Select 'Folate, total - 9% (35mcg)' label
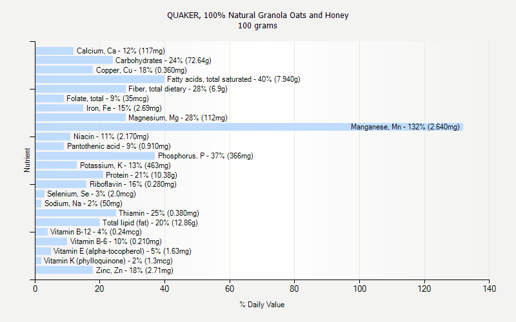 point(108,99)
